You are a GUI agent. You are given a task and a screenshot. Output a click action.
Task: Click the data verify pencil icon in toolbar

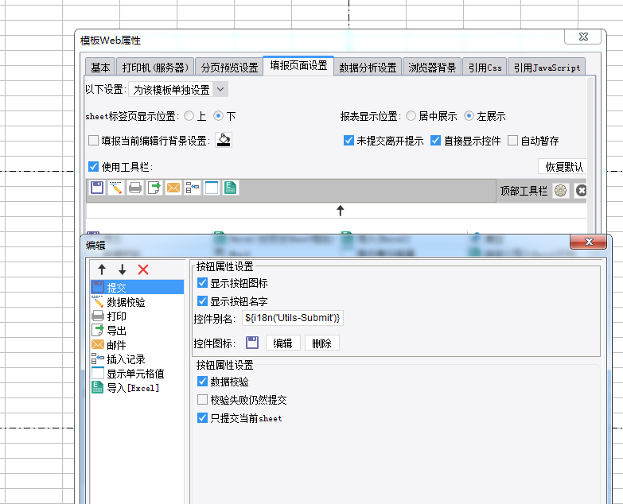point(115,188)
